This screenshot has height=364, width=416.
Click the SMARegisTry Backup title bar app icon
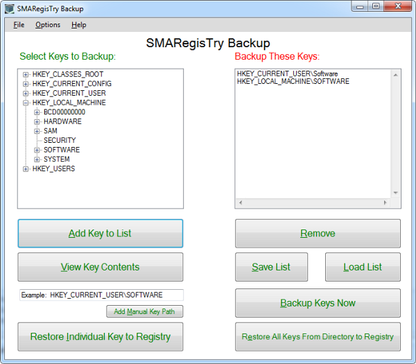(x=9, y=9)
